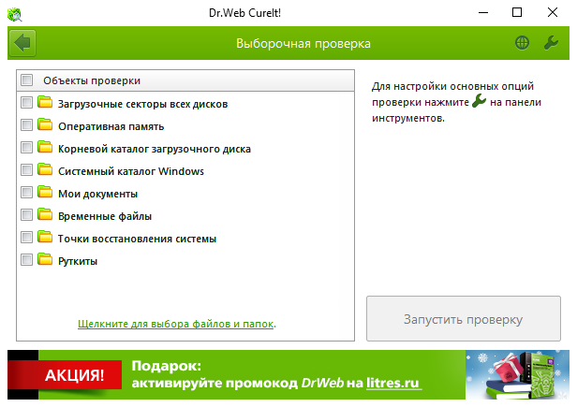The width and height of the screenshot is (577, 407).
Task: Open Щелкните для выбора файлов и папок link
Action: click(175, 324)
